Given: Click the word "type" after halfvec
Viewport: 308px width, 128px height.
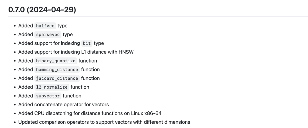Looking at the screenshot, I should coord(62,26).
